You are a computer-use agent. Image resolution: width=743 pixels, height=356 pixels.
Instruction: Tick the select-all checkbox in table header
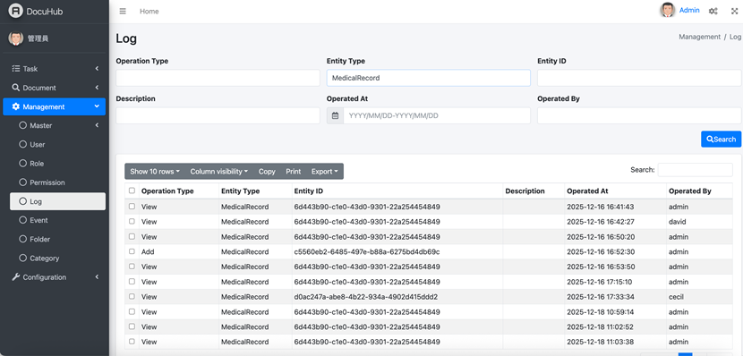pyautogui.click(x=132, y=191)
